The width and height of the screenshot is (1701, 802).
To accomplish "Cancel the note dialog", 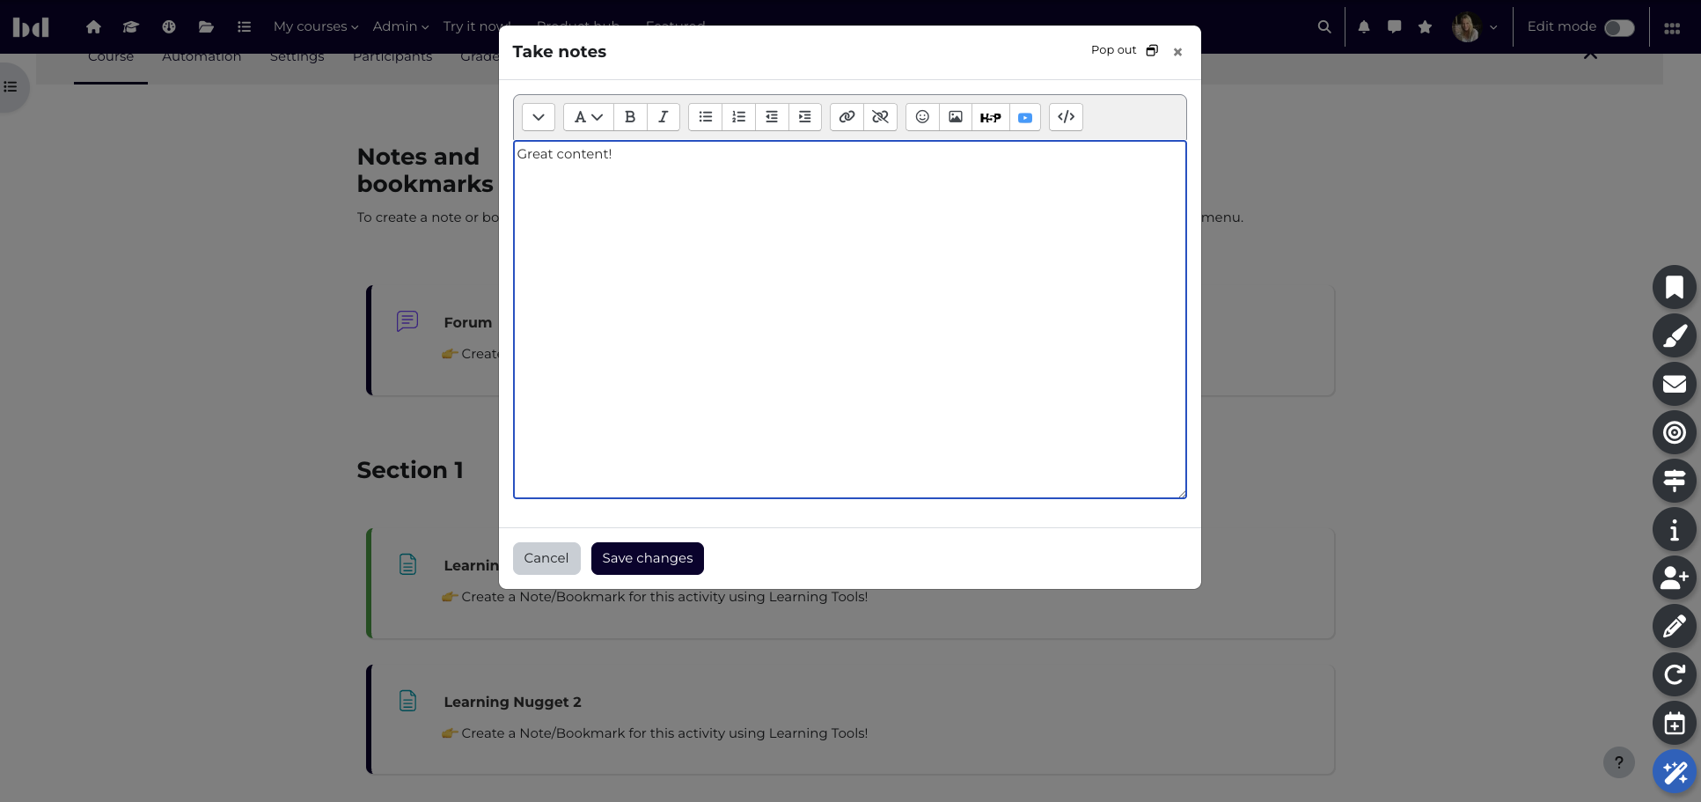I will coord(546,558).
